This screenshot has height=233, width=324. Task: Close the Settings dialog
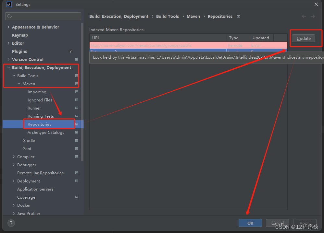(316, 4)
